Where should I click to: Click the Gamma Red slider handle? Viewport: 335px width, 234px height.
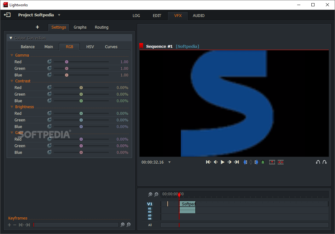click(x=67, y=62)
